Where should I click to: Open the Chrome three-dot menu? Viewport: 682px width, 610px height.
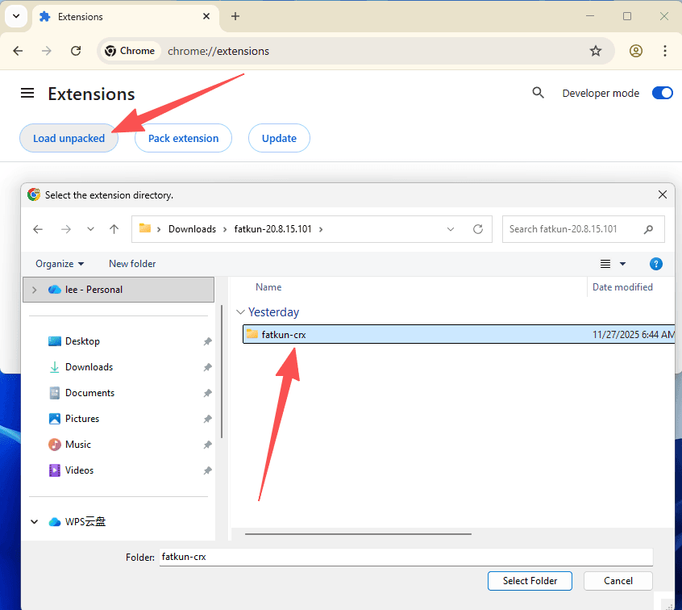(x=665, y=50)
